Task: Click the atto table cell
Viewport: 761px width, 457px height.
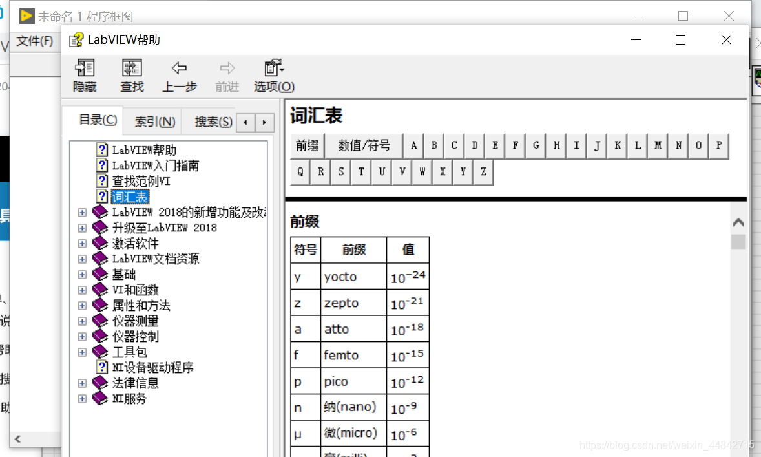Action: [354, 329]
